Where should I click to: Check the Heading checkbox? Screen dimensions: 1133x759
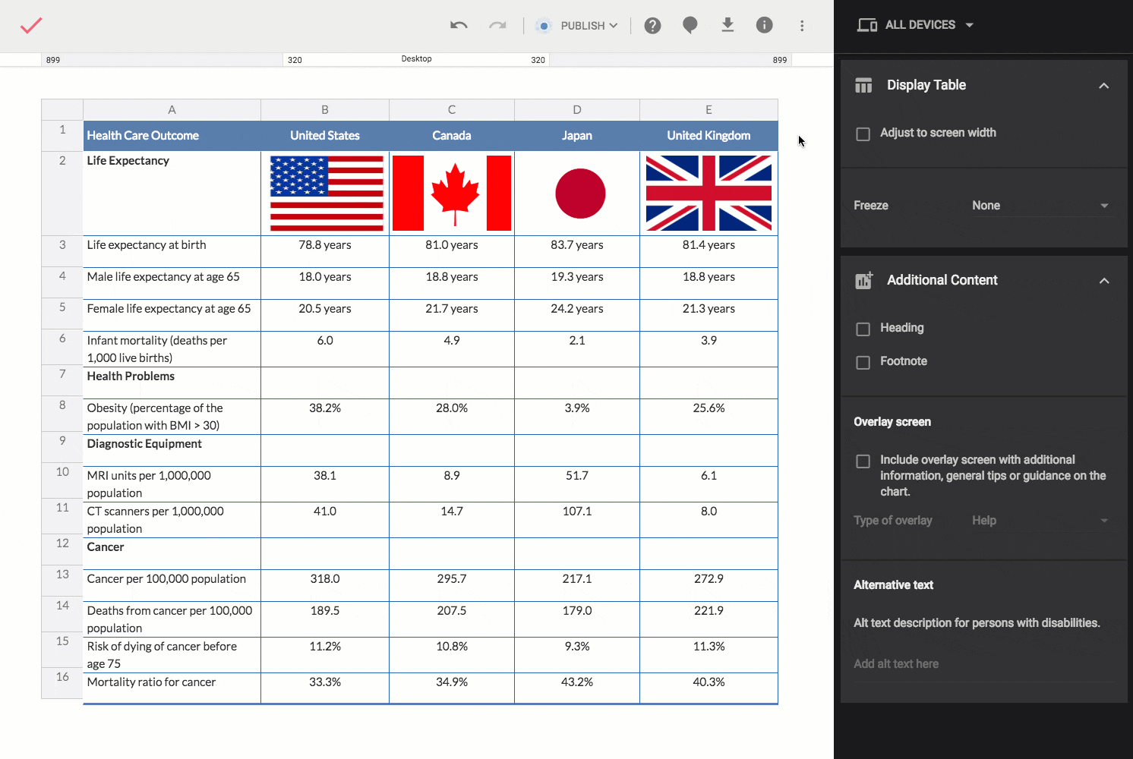[x=863, y=329]
